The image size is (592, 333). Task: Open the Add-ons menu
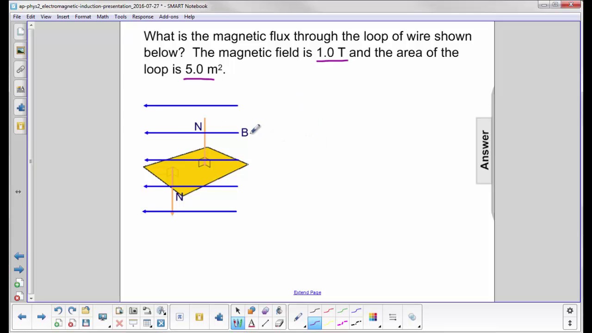168,17
